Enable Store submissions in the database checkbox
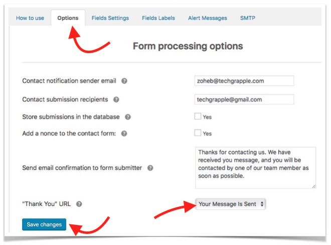Screen dimensions: 331x245 198,116
